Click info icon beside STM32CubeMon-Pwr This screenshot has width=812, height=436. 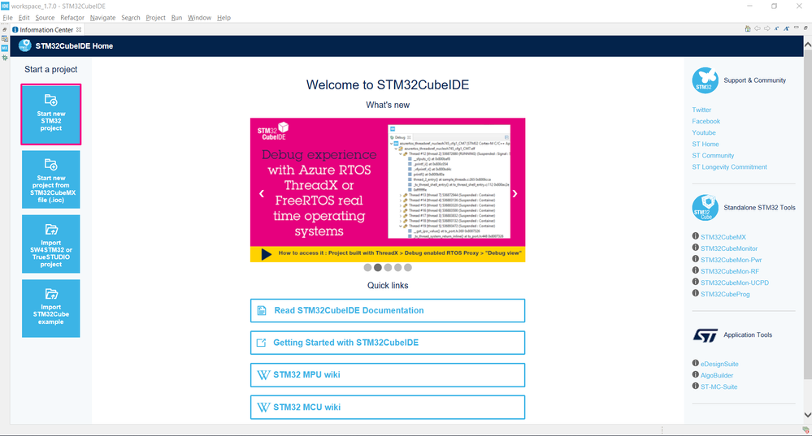[x=696, y=259]
